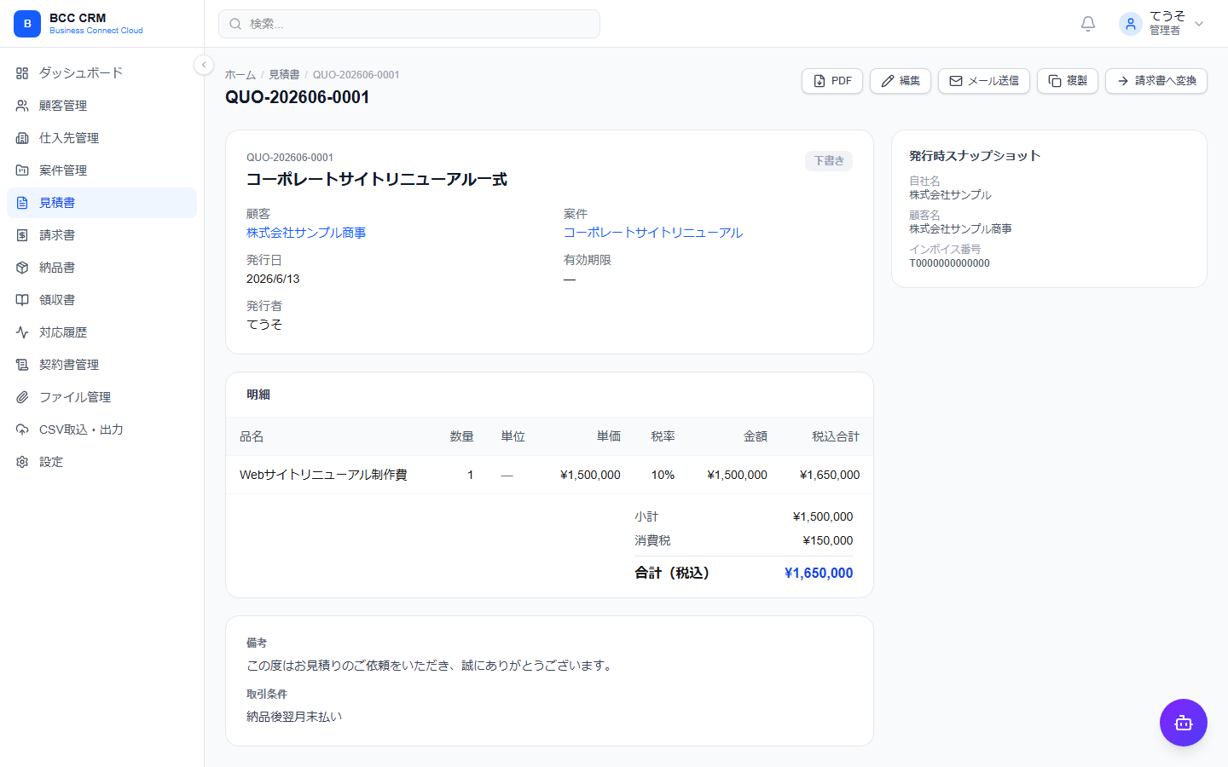
Task: Click the 見積書 breadcrumb link
Action: [x=284, y=75]
